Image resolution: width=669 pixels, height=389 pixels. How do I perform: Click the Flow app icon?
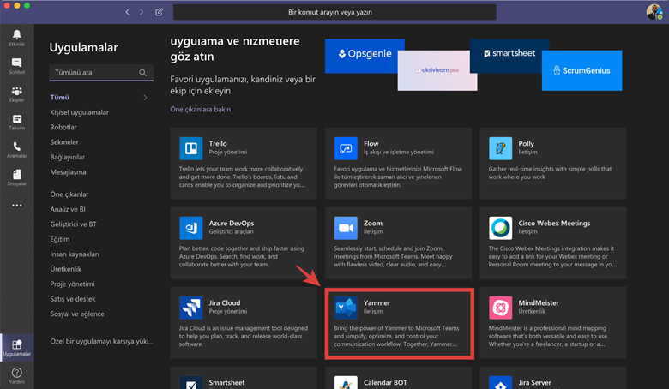click(346, 148)
